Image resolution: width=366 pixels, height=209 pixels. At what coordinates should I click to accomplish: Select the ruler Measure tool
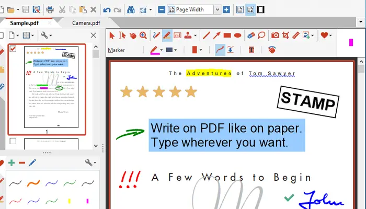(x=296, y=36)
